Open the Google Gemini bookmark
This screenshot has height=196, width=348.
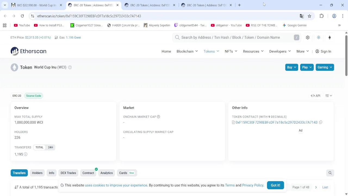point(294,25)
